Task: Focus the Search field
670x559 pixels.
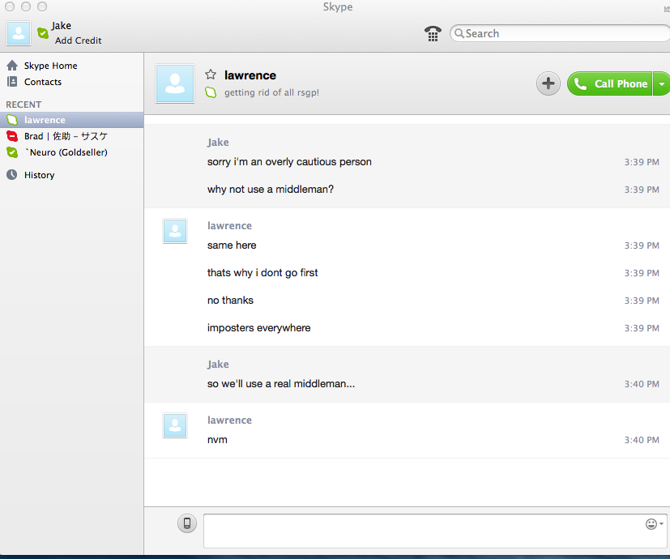Action: (x=560, y=33)
